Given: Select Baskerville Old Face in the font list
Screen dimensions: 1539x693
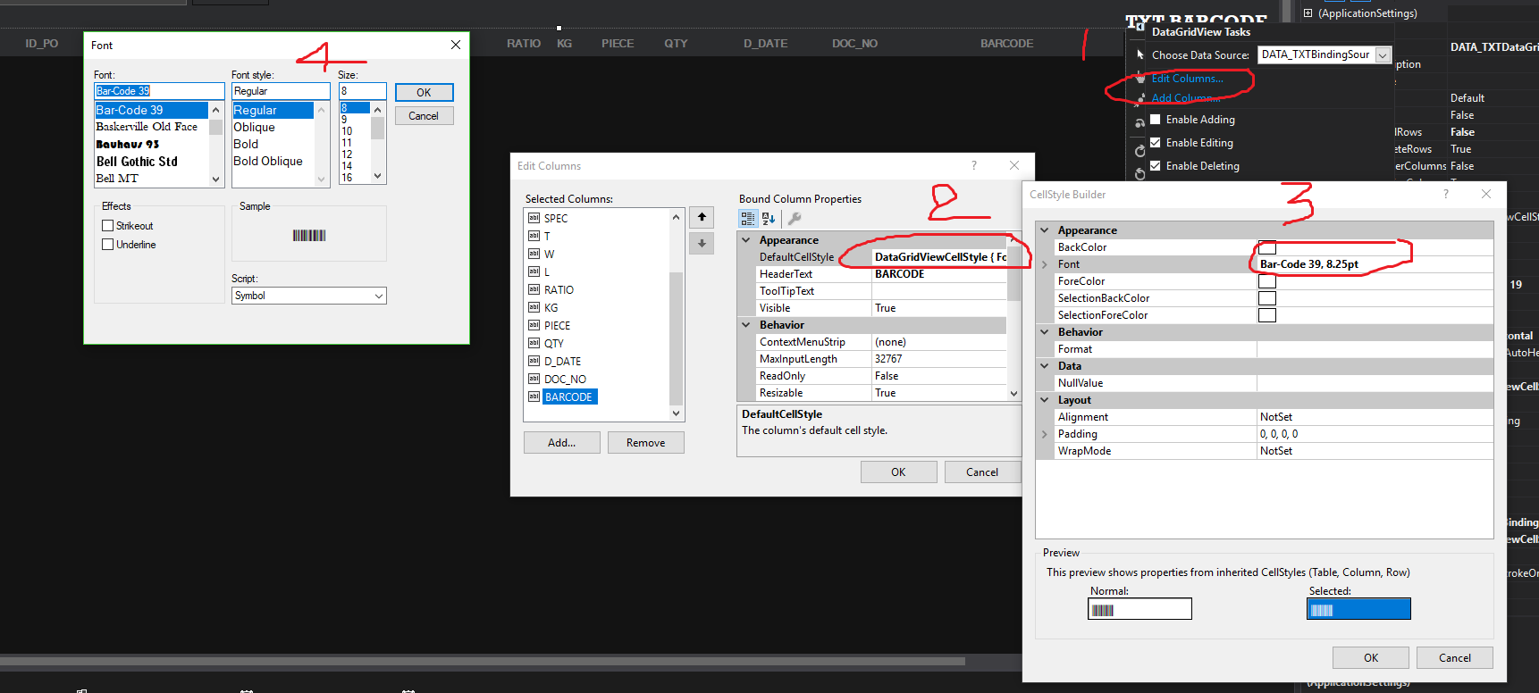Looking at the screenshot, I should pos(147,127).
